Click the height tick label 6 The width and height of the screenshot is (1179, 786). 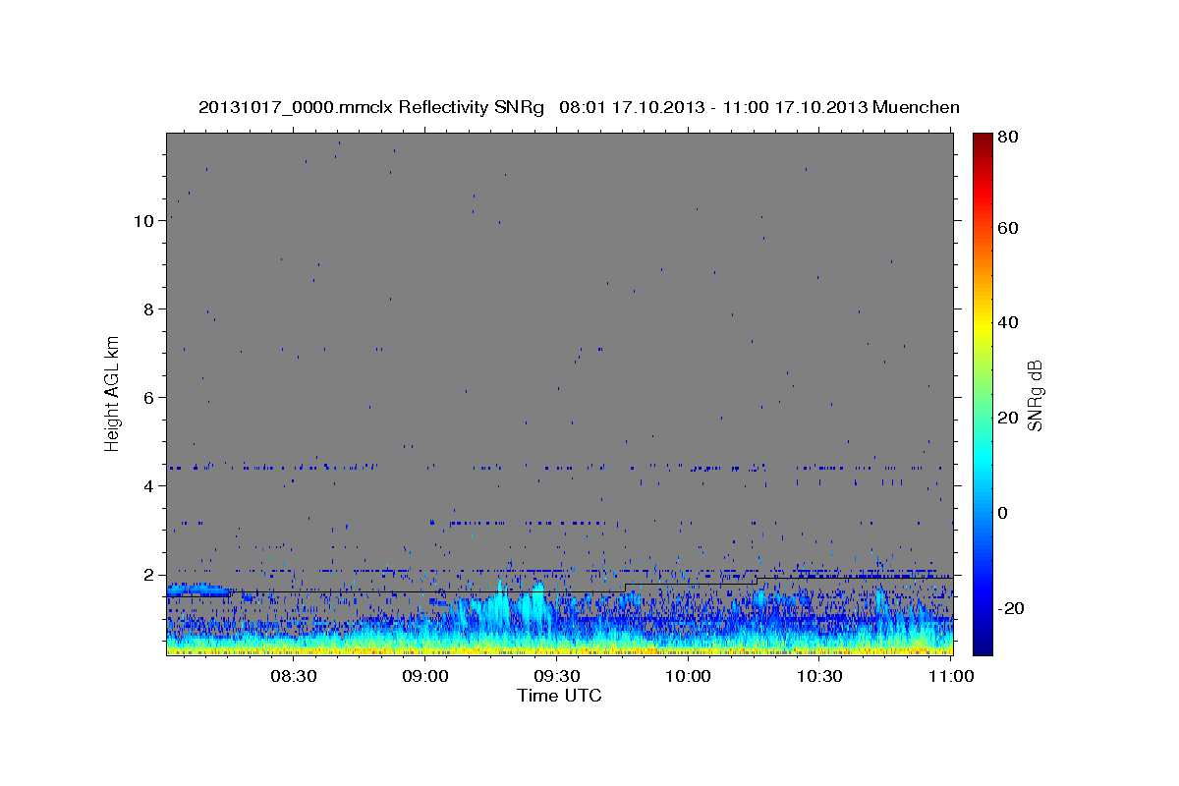(x=149, y=398)
